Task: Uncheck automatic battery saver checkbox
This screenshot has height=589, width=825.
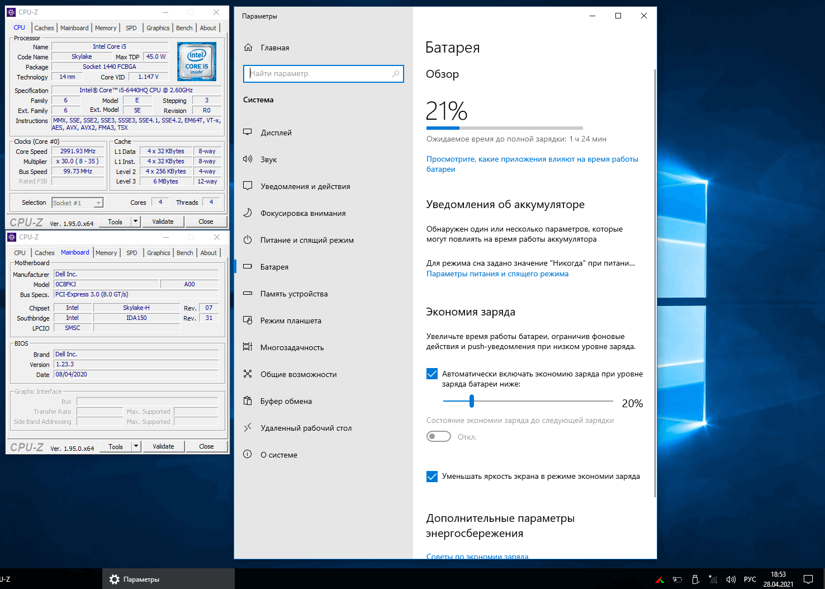Action: (432, 374)
